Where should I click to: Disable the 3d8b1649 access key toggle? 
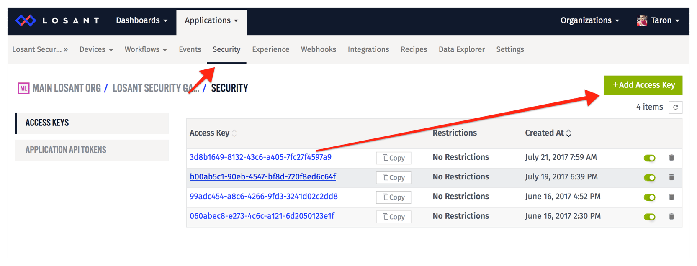(649, 158)
